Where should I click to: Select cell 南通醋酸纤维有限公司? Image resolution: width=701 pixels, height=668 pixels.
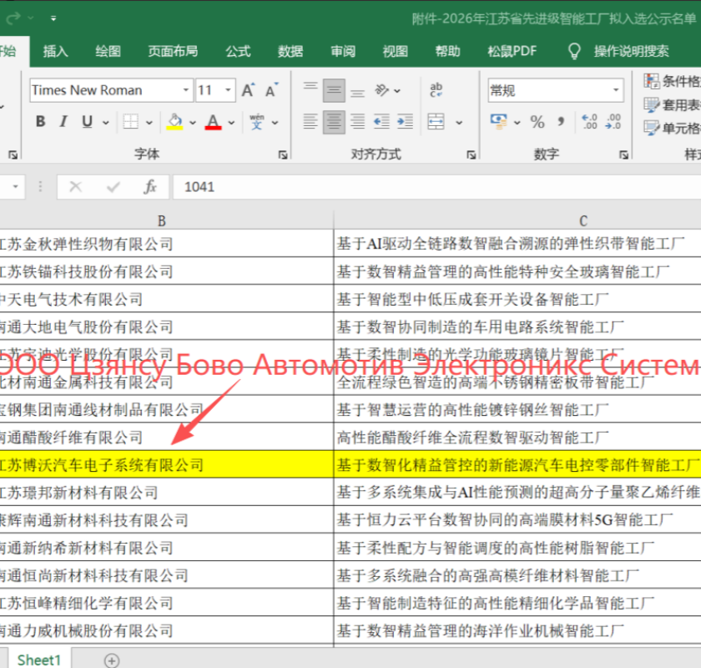point(166,438)
